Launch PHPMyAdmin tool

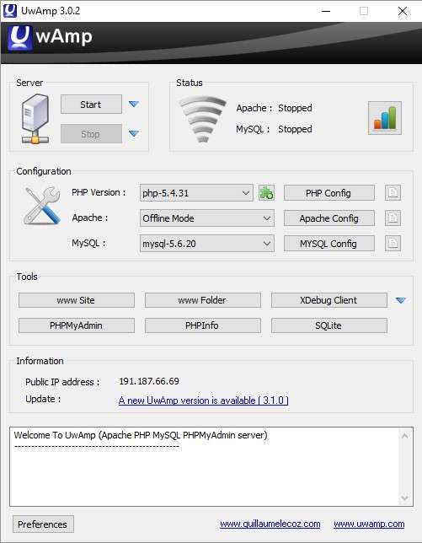pyautogui.click(x=77, y=325)
